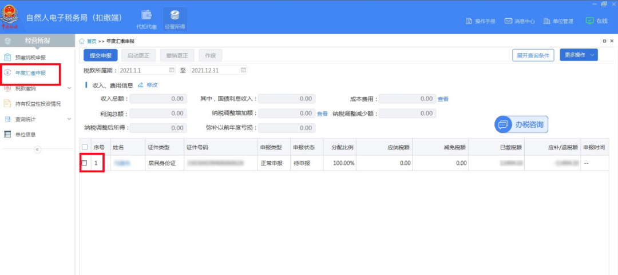
Task: Click the 展开查询条件 button
Action: point(533,55)
